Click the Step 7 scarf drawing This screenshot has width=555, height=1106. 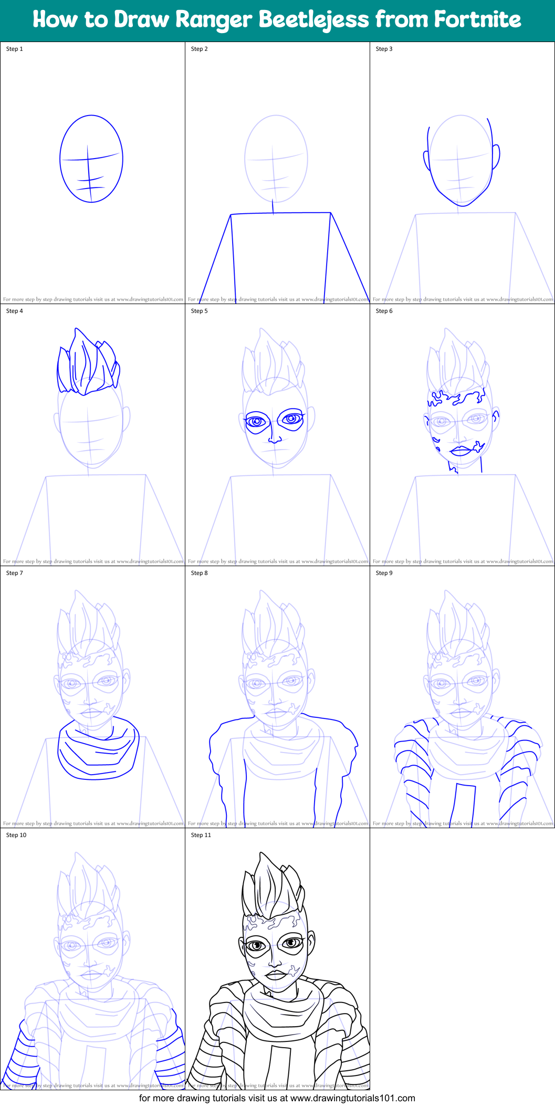pyautogui.click(x=98, y=748)
